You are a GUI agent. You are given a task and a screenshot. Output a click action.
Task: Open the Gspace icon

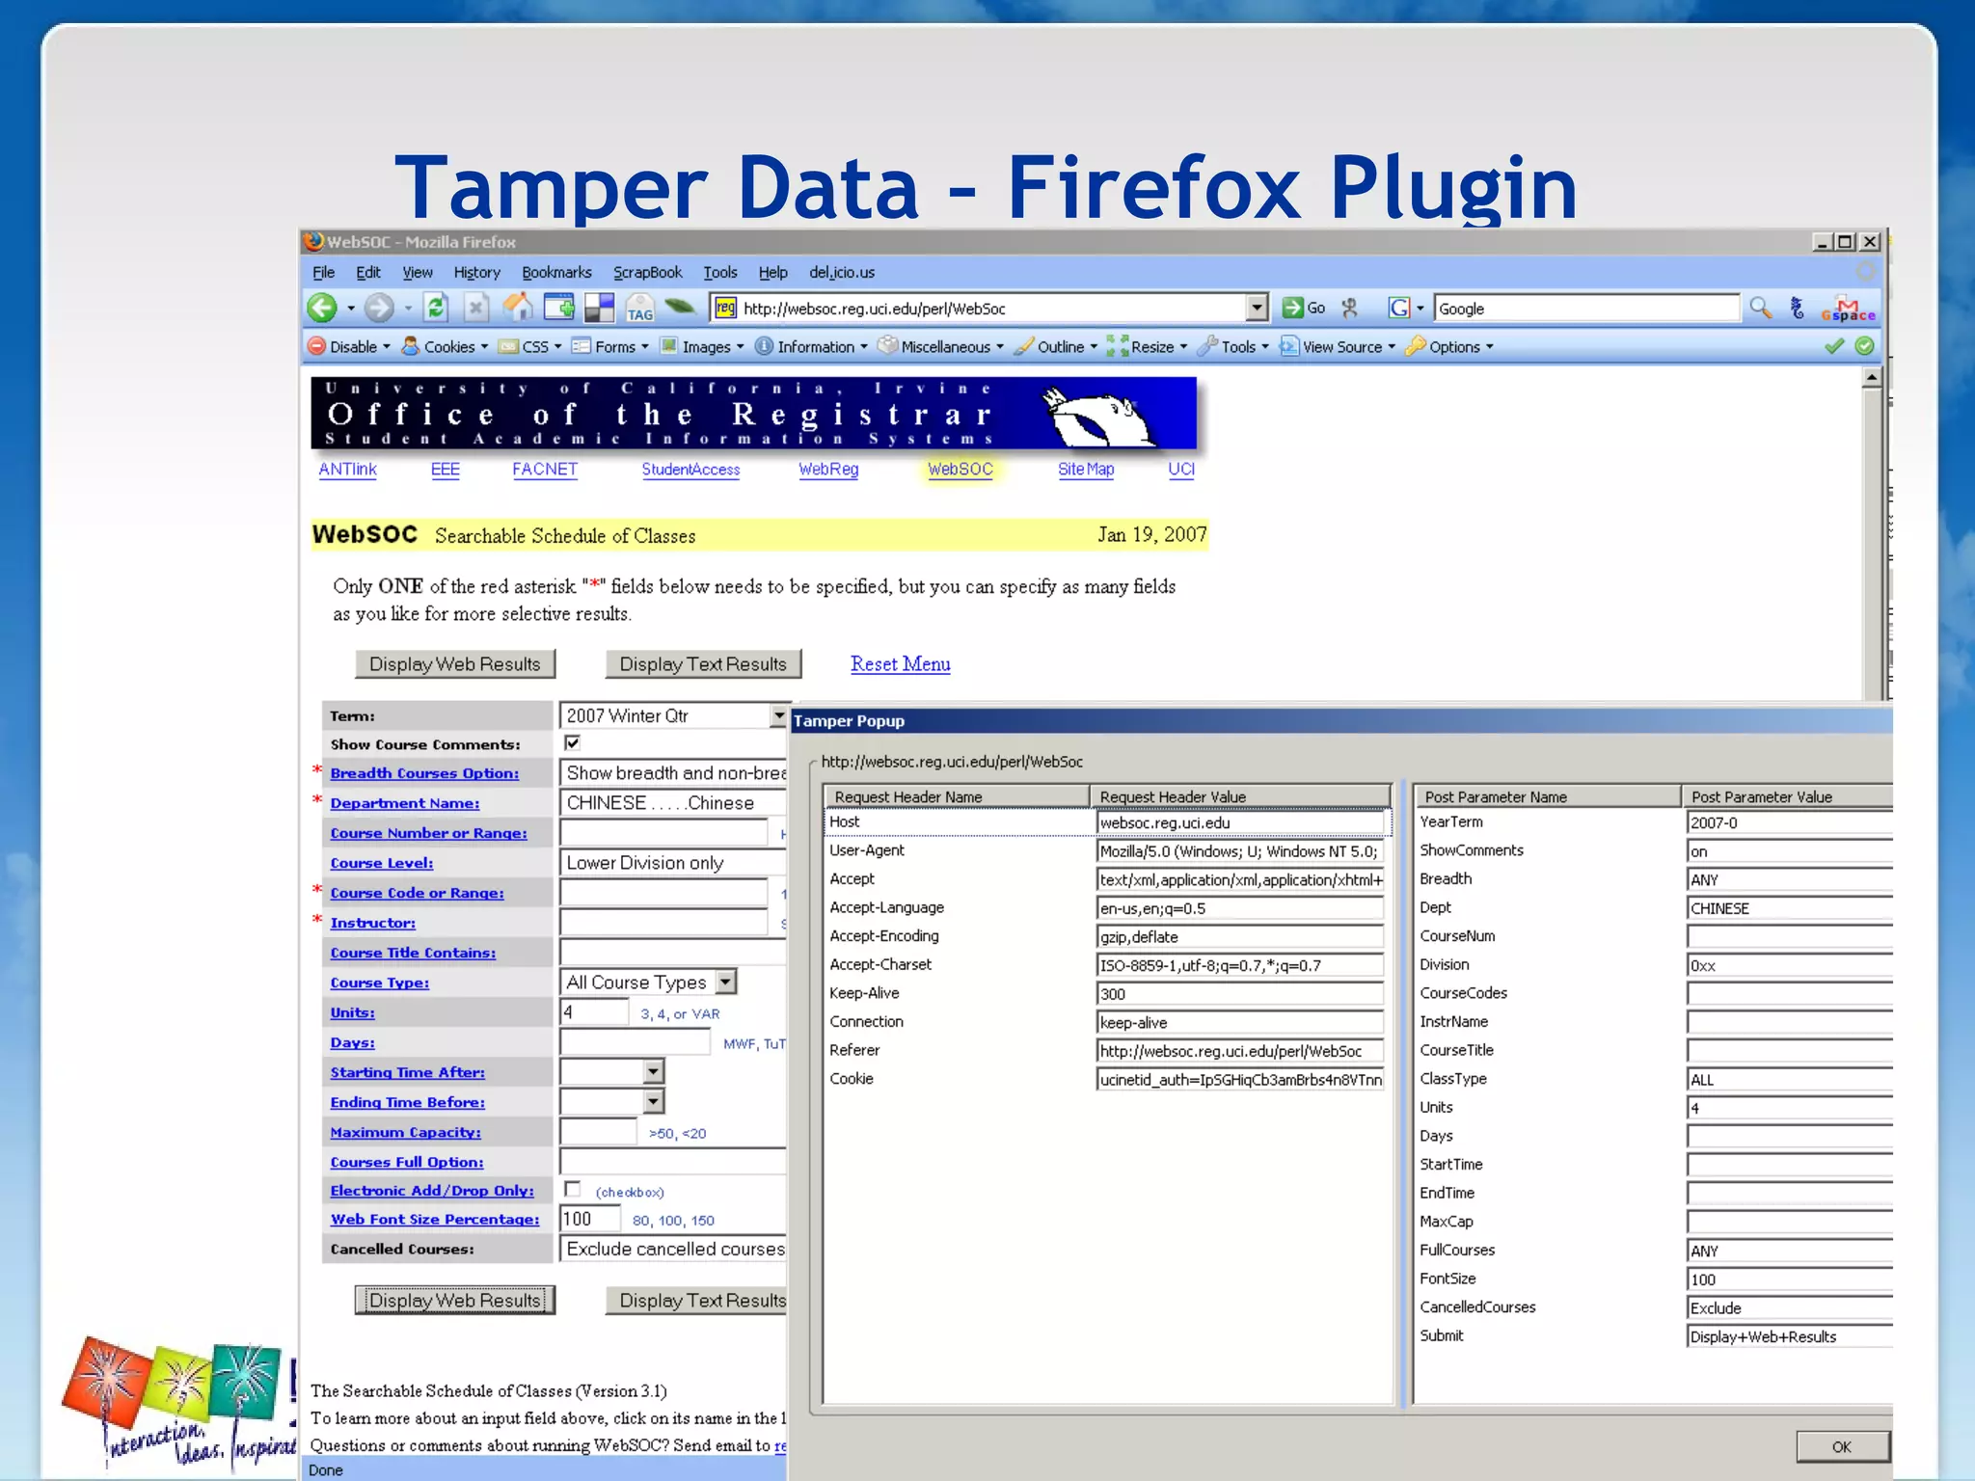(1848, 309)
